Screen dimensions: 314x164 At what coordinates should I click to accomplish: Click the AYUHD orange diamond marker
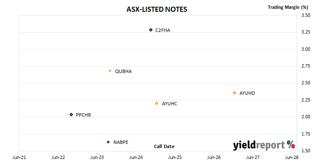click(x=234, y=93)
